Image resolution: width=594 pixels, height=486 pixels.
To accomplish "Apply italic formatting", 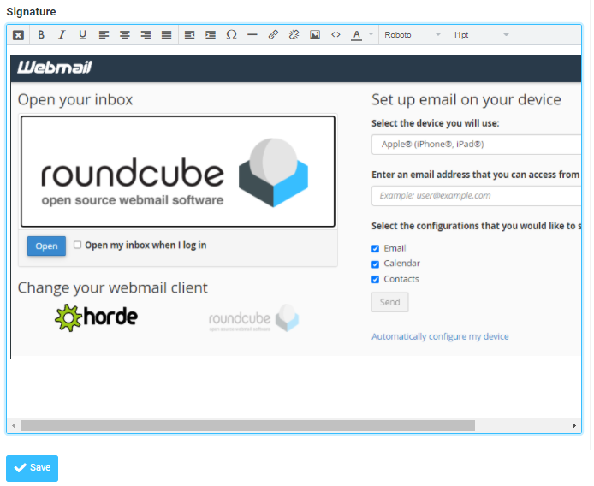I will [62, 35].
